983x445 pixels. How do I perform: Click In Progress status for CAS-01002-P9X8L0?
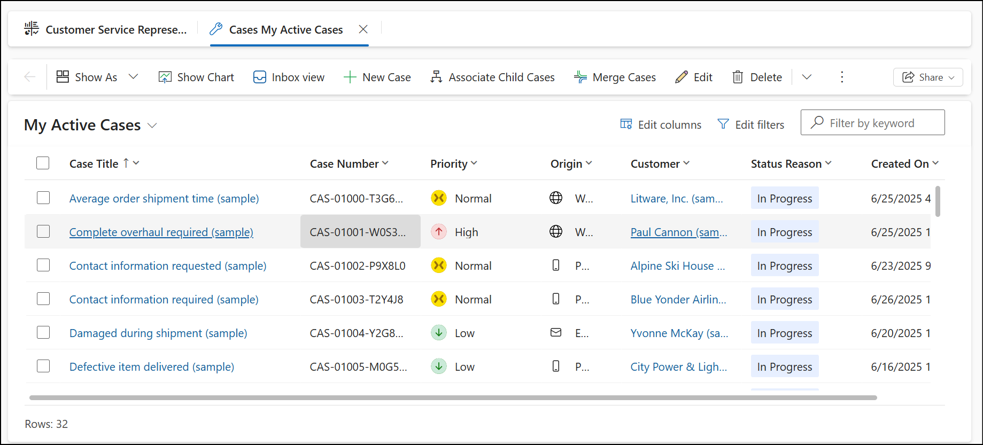pyautogui.click(x=785, y=266)
